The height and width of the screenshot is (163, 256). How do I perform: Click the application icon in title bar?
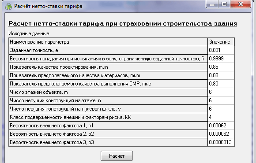(x=8, y=7)
